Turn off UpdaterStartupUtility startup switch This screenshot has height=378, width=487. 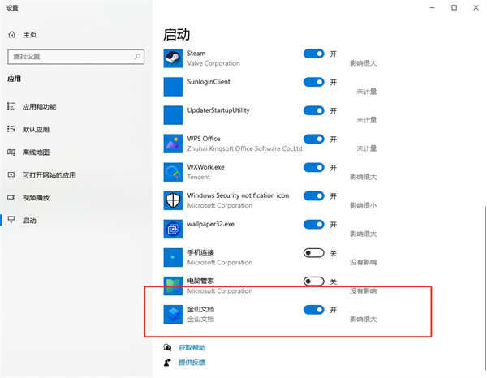[313, 110]
